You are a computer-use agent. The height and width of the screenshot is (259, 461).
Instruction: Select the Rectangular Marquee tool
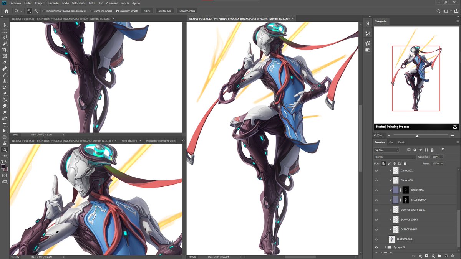pyautogui.click(x=5, y=31)
